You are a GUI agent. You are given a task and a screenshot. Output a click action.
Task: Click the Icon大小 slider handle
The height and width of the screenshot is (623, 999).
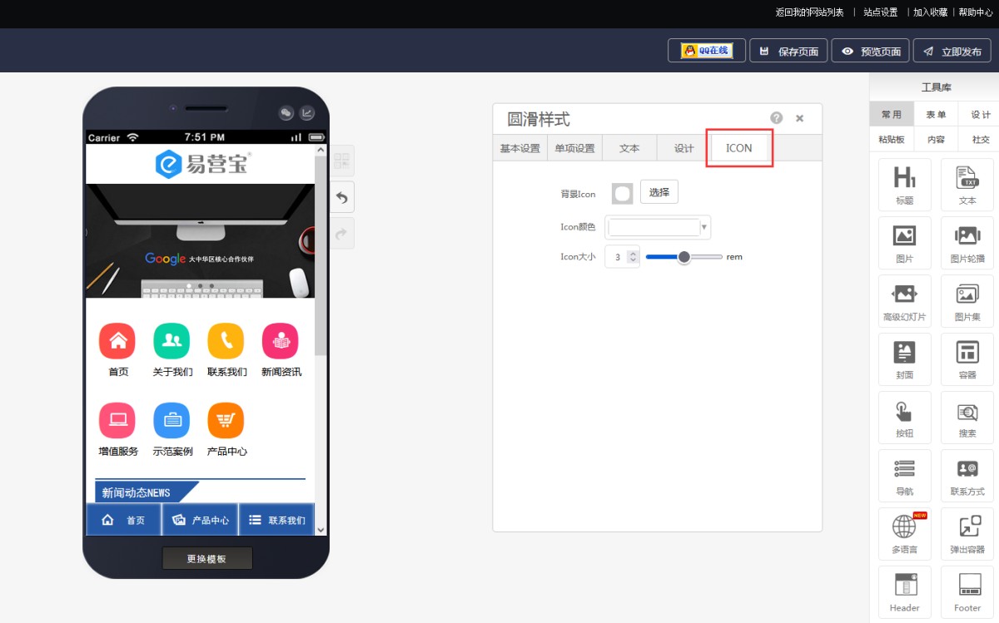click(x=684, y=257)
